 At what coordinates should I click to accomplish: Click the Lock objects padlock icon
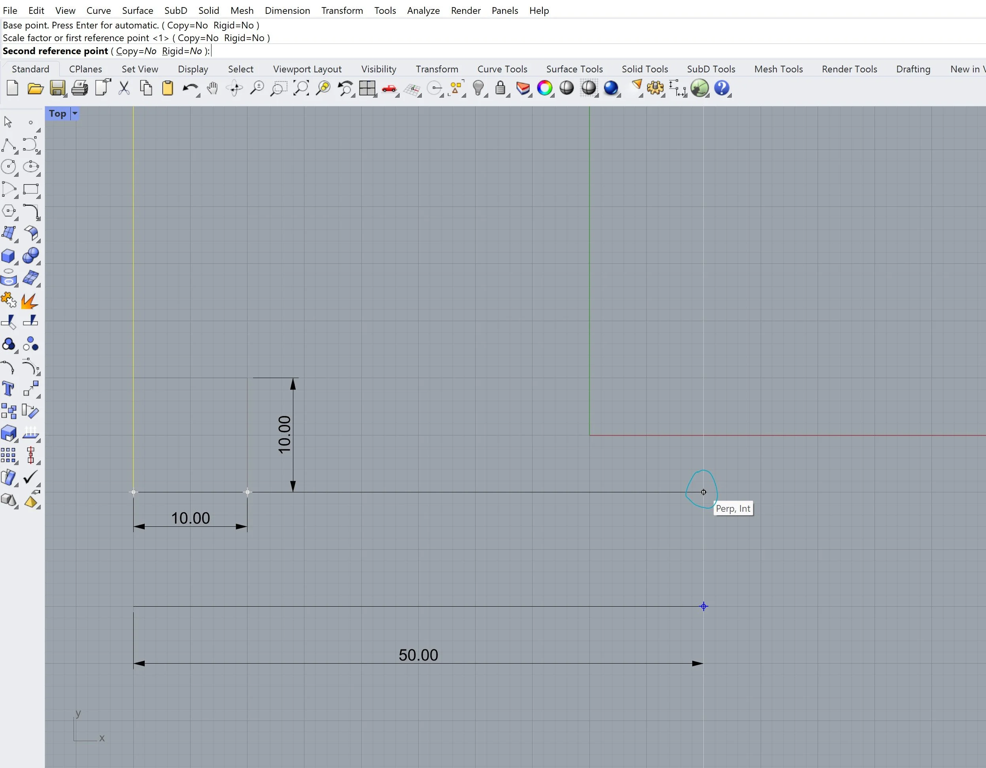pos(500,88)
